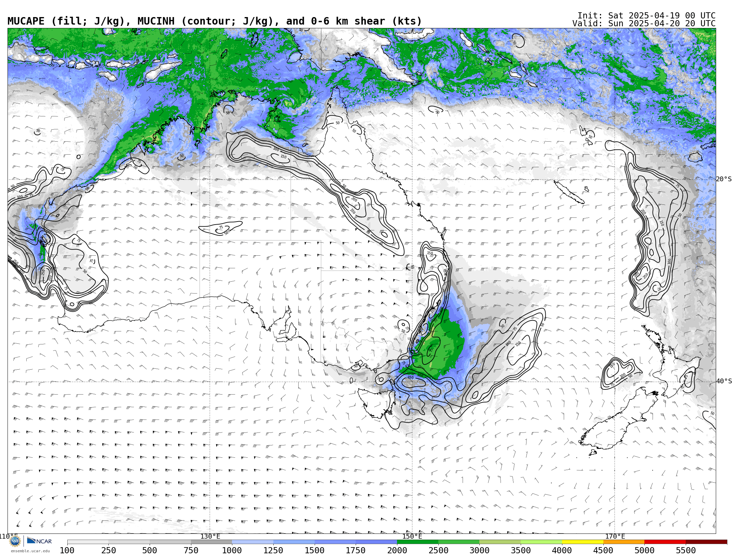
Task: Pick the dark green 2000–2500 colorbar segment
Action: coord(418,542)
